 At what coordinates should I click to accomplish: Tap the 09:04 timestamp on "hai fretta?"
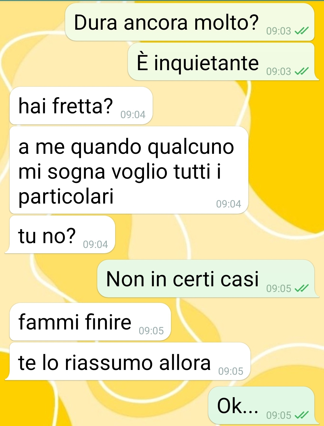pyautogui.click(x=133, y=115)
